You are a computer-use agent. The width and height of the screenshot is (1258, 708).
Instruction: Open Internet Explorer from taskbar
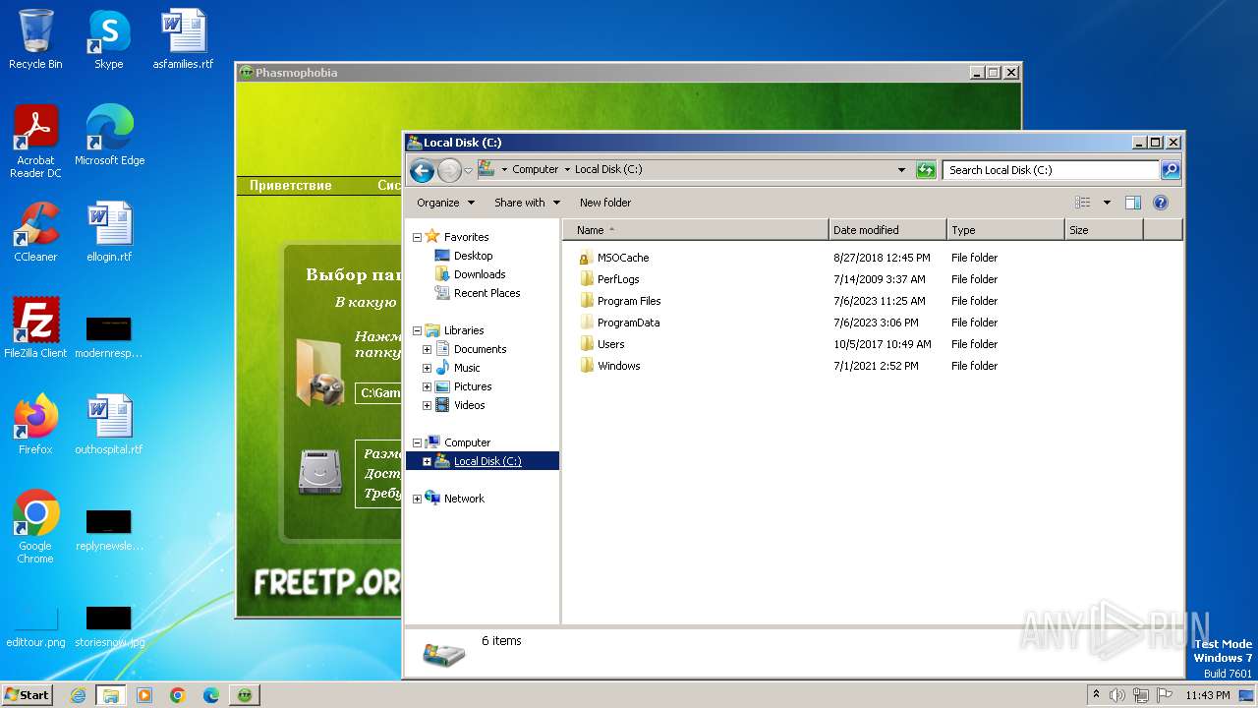pos(78,695)
